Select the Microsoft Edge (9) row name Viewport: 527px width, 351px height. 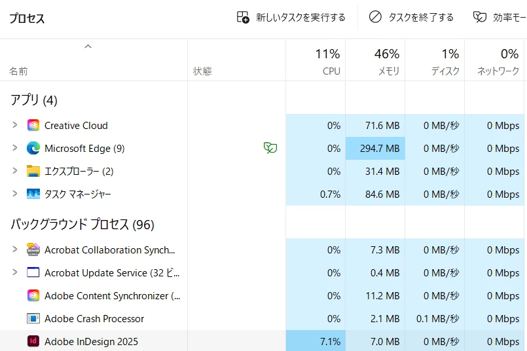click(84, 148)
